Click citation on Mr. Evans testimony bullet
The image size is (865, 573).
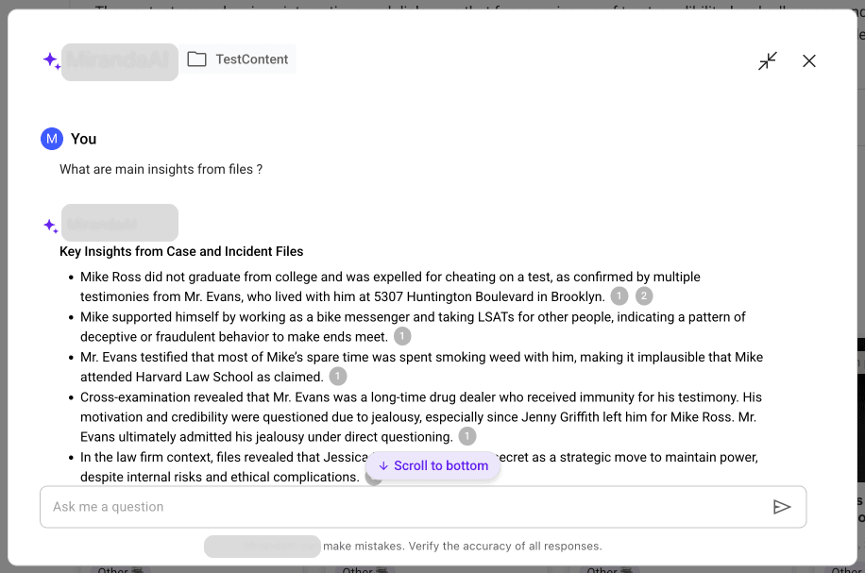[x=337, y=376]
